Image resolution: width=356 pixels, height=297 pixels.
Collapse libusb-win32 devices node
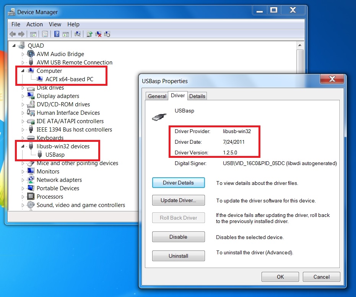pos(23,146)
